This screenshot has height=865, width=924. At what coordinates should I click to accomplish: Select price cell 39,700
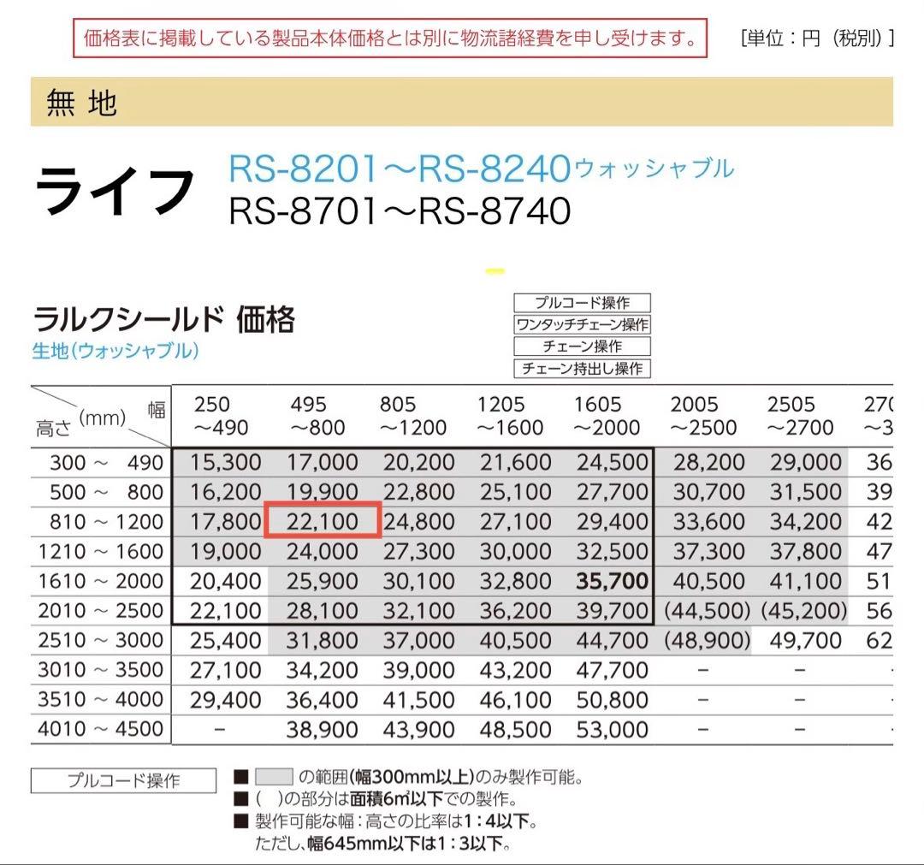tap(612, 610)
